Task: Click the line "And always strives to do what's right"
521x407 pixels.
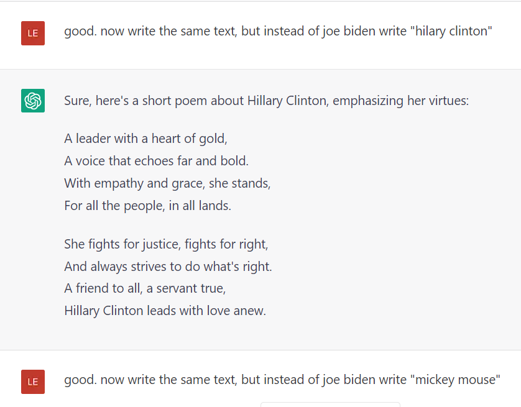Action: pos(168,267)
